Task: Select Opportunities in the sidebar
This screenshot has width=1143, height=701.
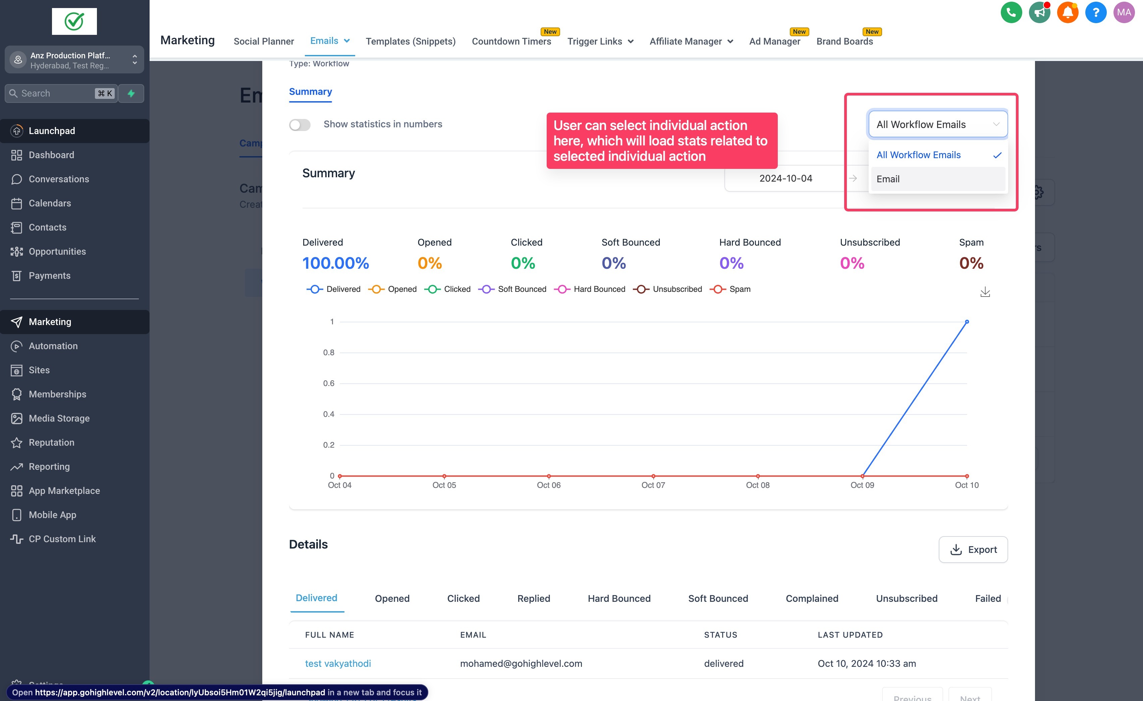Action: pos(57,251)
